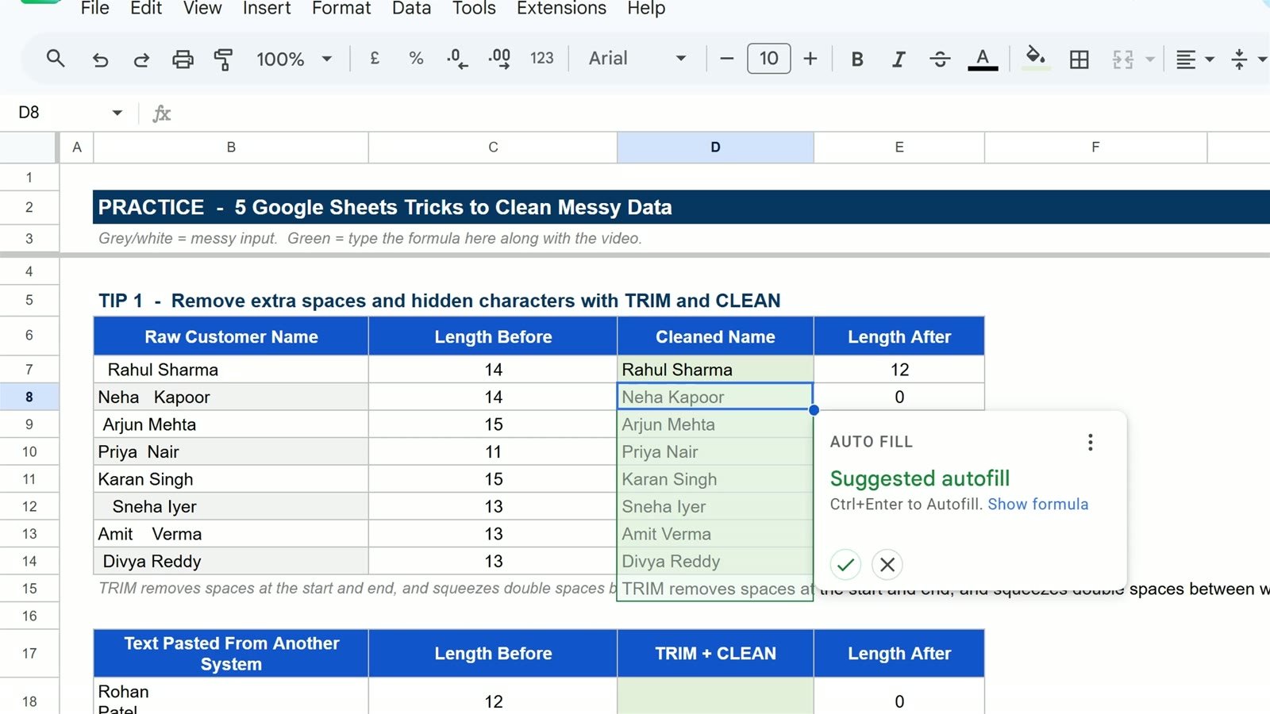Open the Edit menu
The height and width of the screenshot is (714, 1270).
click(146, 9)
